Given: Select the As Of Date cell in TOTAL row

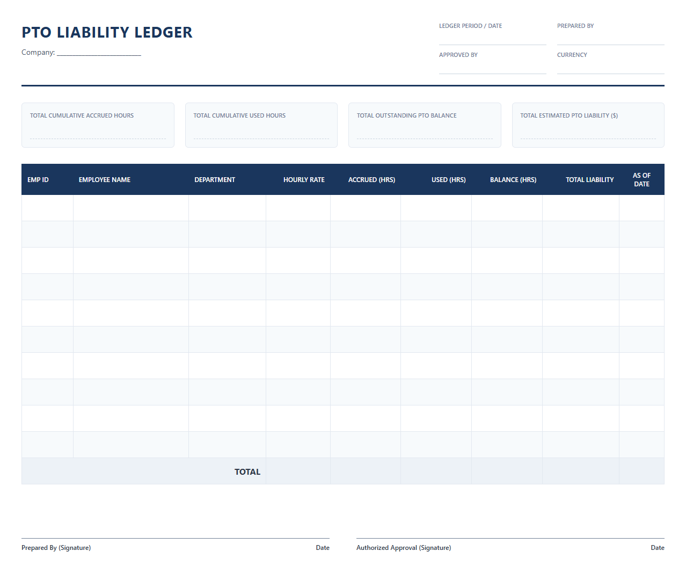Looking at the screenshot, I should [642, 471].
